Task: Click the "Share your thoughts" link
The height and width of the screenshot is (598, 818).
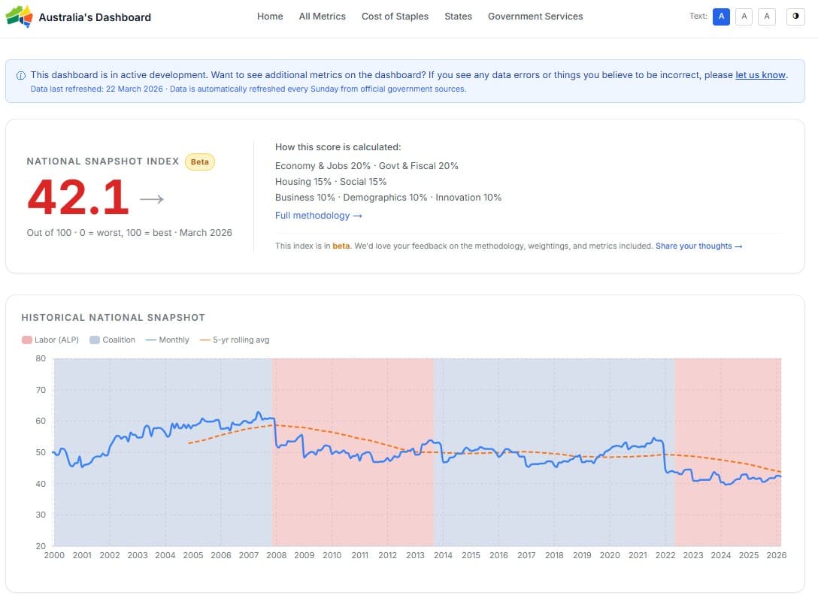Action: (698, 246)
